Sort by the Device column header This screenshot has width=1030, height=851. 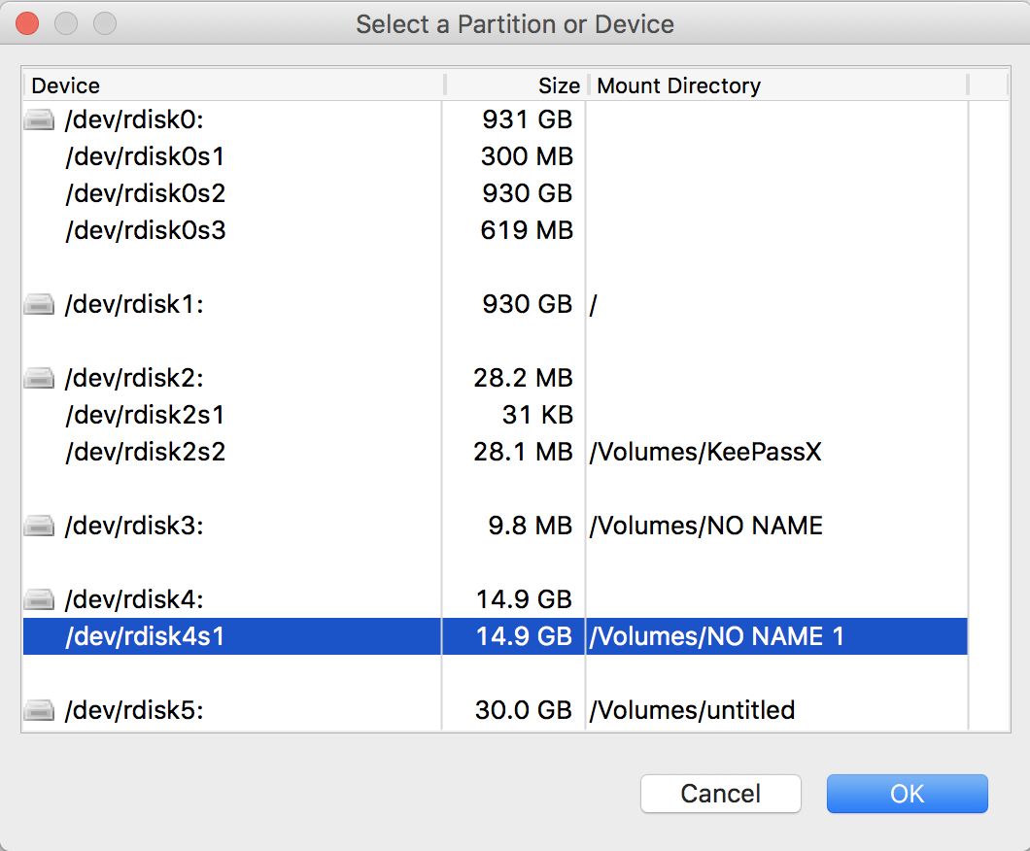(x=233, y=85)
